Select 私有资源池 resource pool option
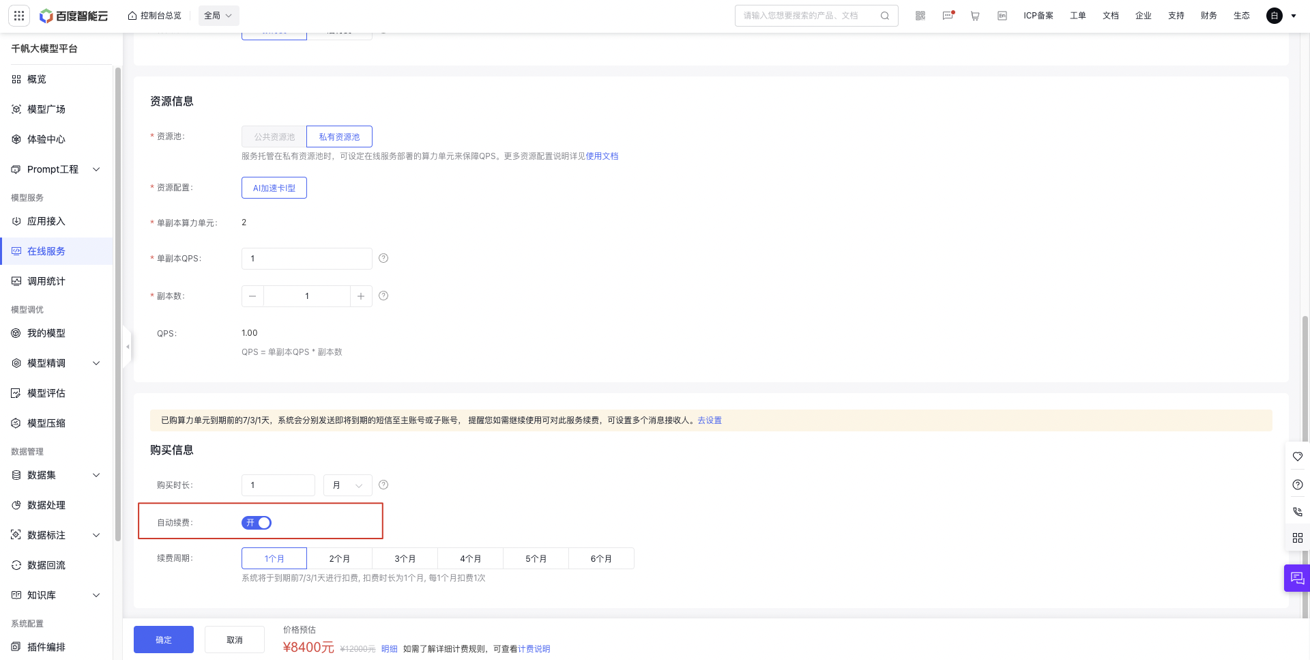This screenshot has width=1310, height=660. (x=339, y=137)
